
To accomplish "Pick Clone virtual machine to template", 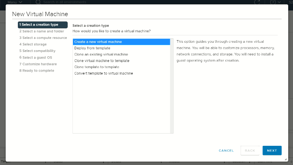I will pyautogui.click(x=121, y=61).
